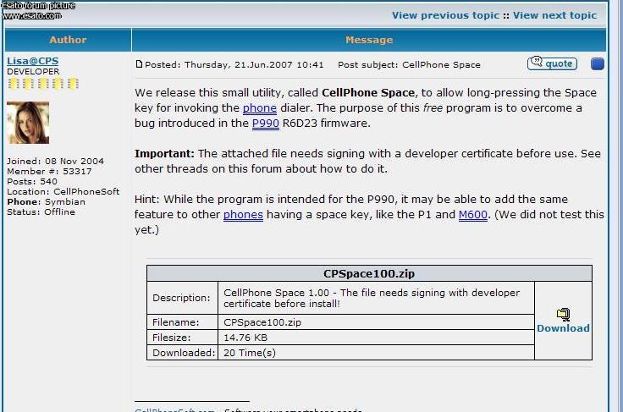Click the download file icon in attachment box
This screenshot has height=412, width=623.
[563, 315]
